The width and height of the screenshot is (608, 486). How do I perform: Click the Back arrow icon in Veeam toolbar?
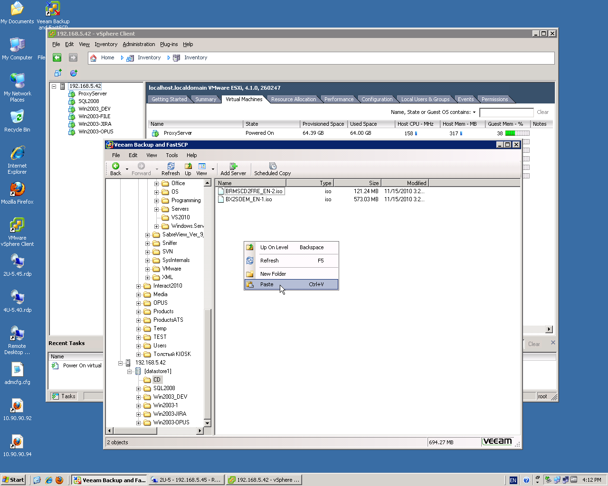click(115, 166)
